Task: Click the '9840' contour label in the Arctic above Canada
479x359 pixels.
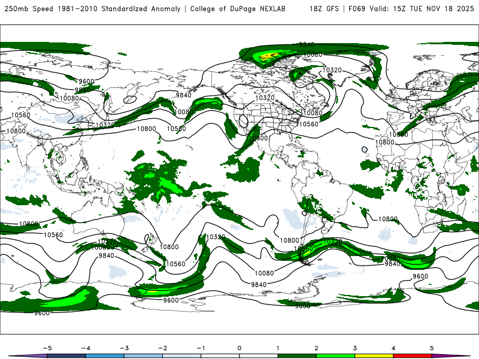Action: point(307,44)
